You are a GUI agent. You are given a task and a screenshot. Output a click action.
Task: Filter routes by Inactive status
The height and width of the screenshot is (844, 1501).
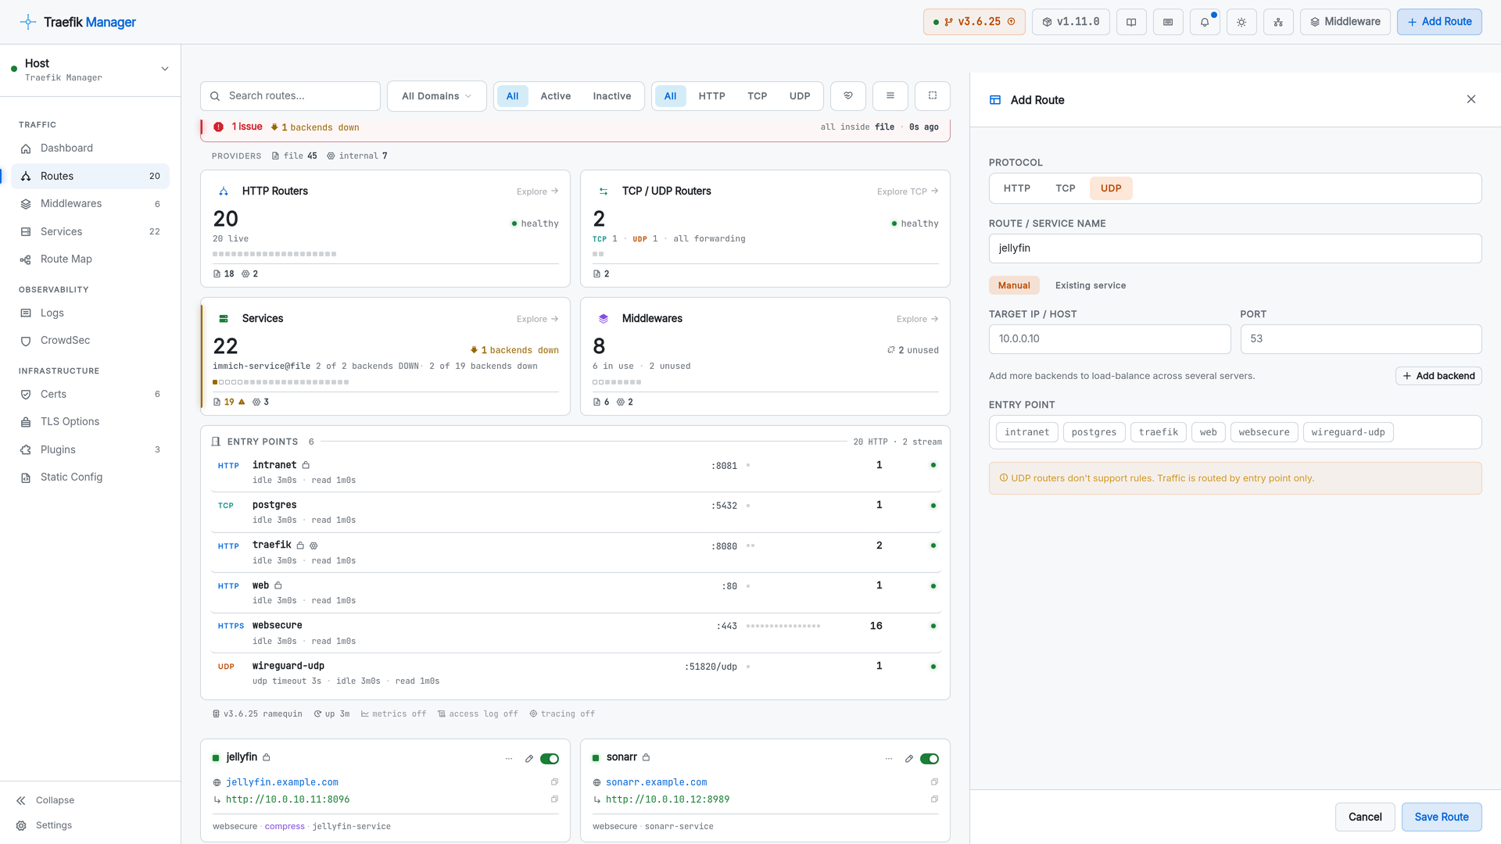pyautogui.click(x=612, y=96)
